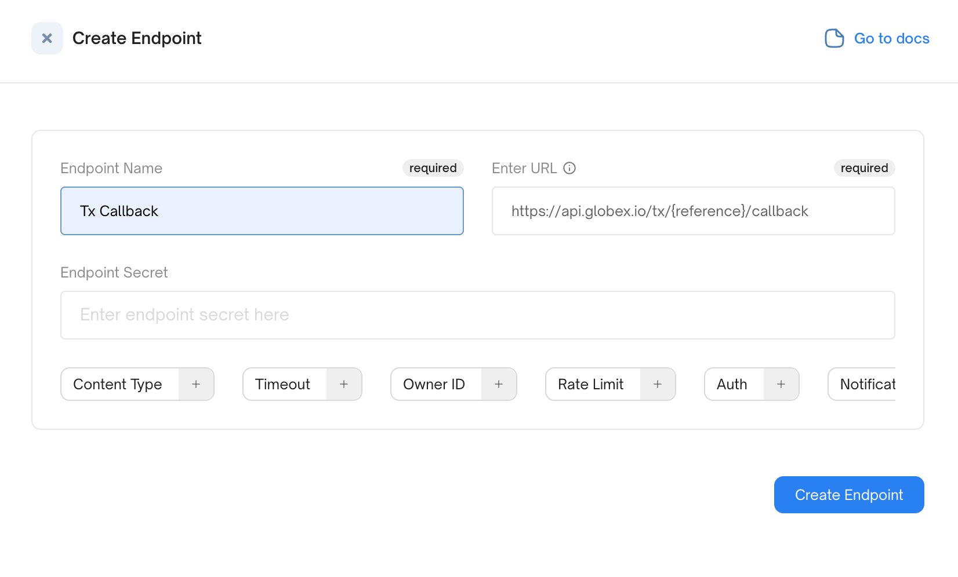This screenshot has width=958, height=577.
Task: Select the Rate Limit option label
Action: point(590,384)
